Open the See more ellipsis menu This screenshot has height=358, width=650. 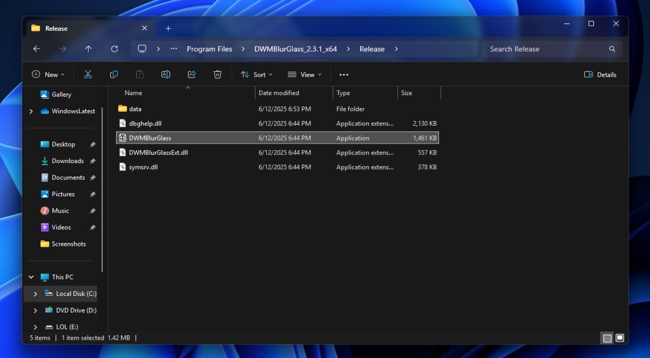344,75
